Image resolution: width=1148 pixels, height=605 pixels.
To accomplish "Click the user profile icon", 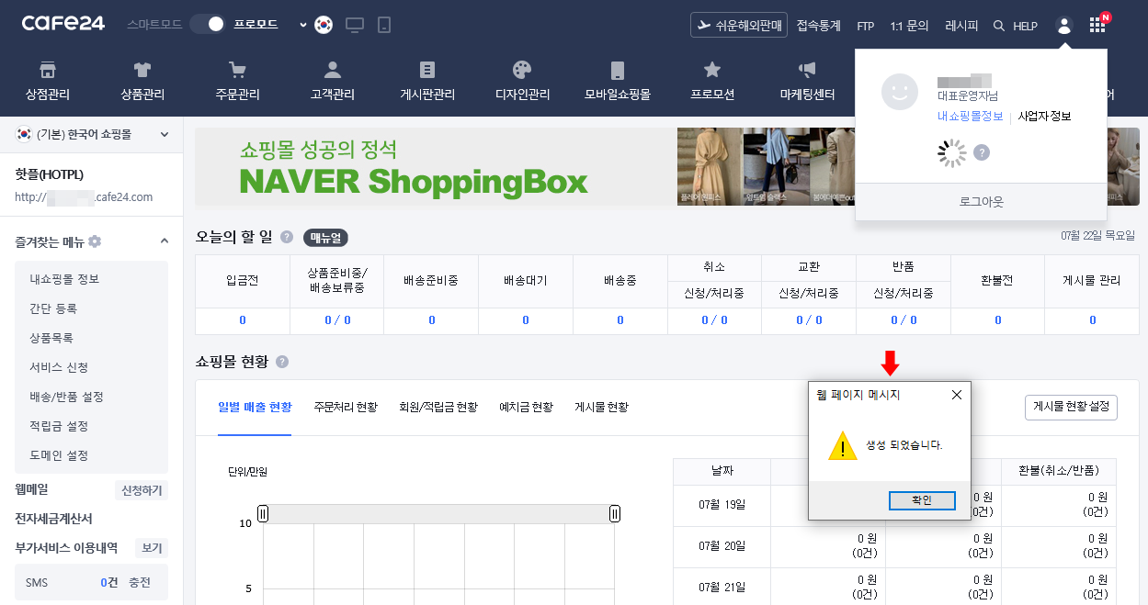I will [x=1064, y=26].
